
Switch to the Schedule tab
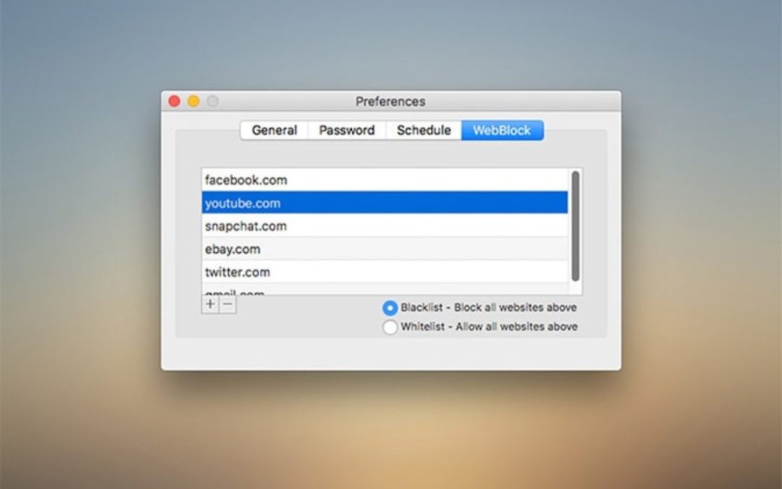click(424, 130)
